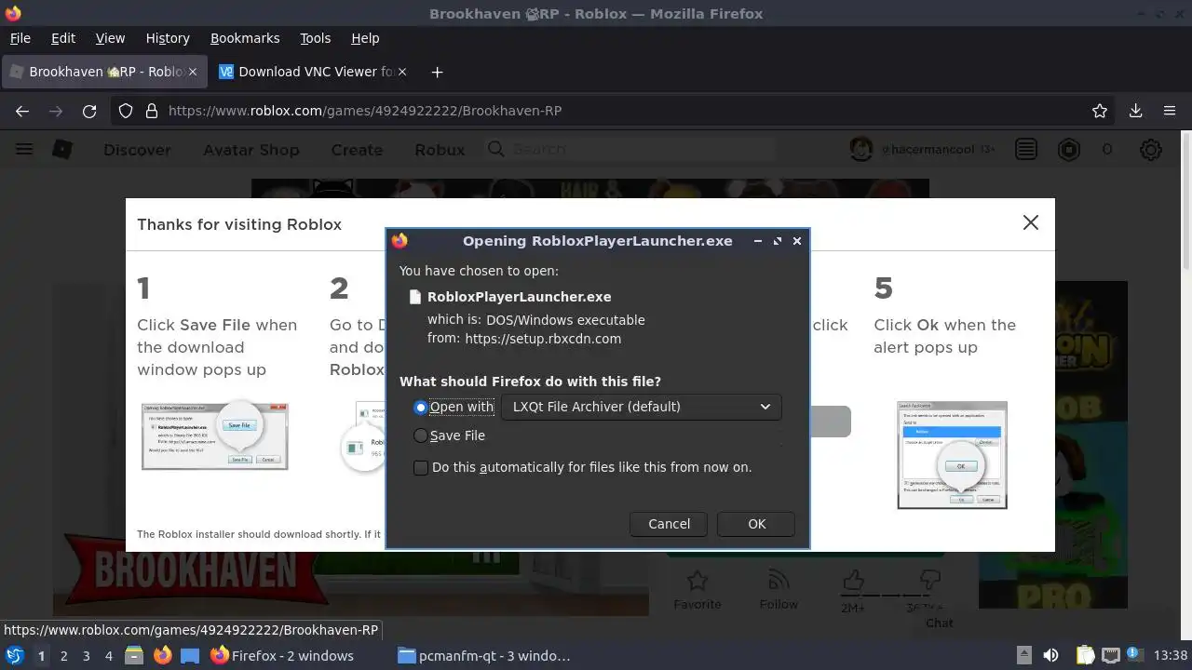1192x670 pixels.
Task: Open Roblox Chat panel
Action: pyautogui.click(x=939, y=623)
